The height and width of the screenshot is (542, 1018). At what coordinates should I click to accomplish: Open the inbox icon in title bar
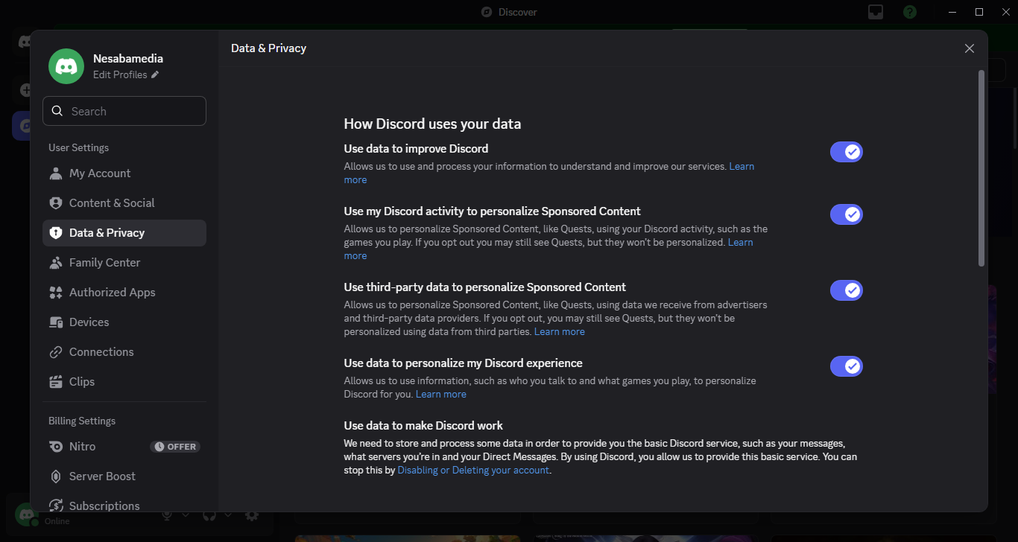876,12
